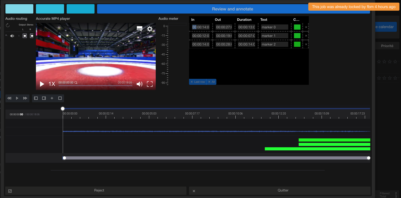Click the Priorité column header behind dialog
Viewport: 401px width, 198px height.
tap(387, 46)
